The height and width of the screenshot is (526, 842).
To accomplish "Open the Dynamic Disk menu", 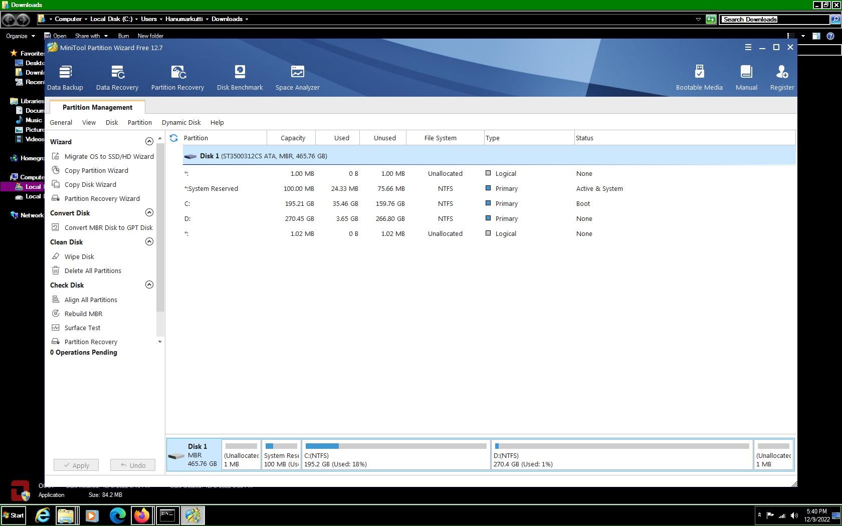I will 181,122.
